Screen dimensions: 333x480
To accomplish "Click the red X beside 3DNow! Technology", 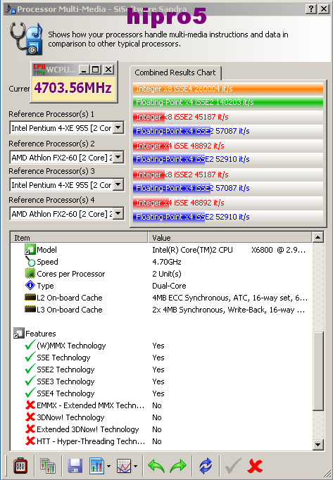I will [x=30, y=417].
